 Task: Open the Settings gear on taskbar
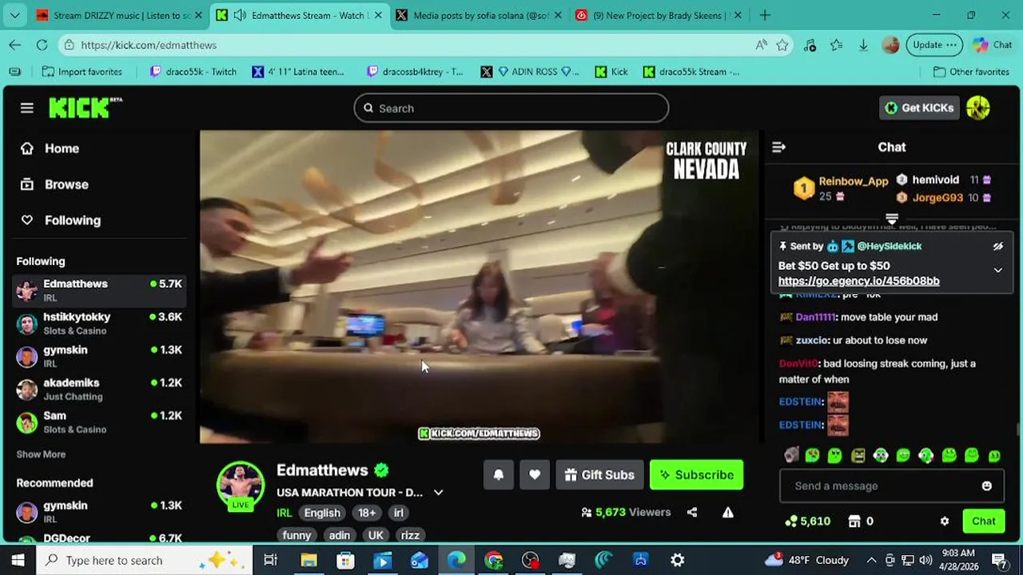pyautogui.click(x=677, y=560)
